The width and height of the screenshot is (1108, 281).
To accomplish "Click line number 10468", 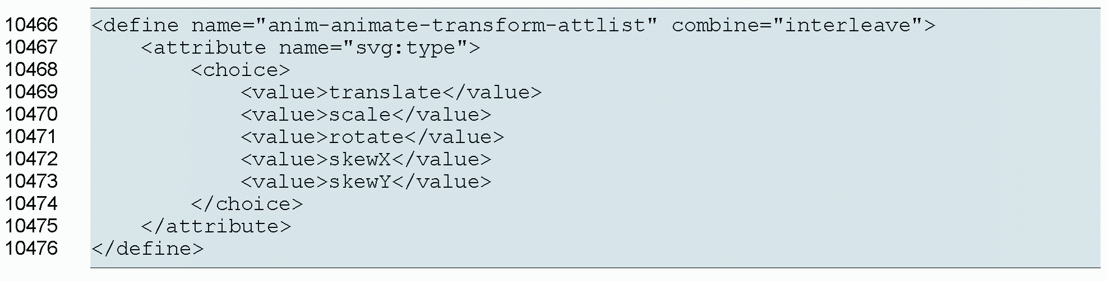I will click(x=31, y=70).
